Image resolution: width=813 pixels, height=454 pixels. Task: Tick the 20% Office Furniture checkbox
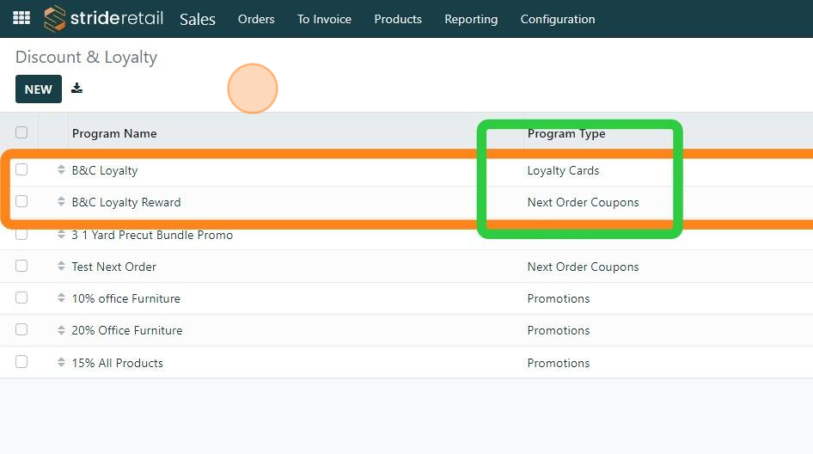[21, 330]
